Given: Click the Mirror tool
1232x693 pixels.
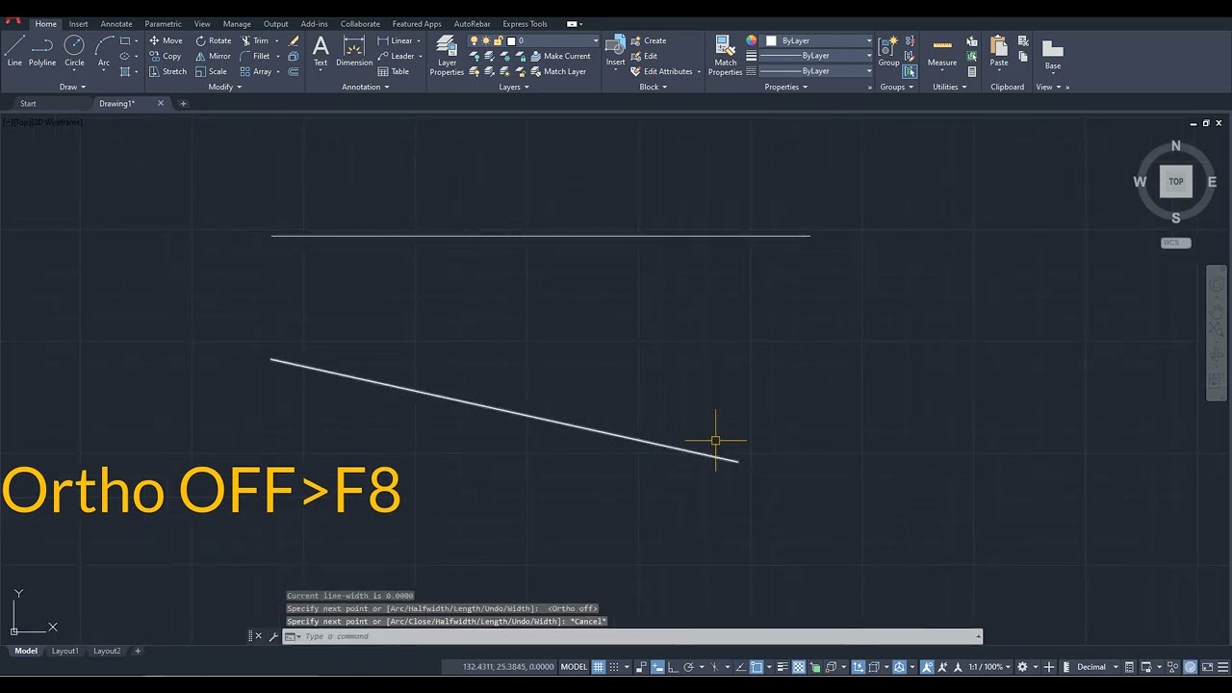Looking at the screenshot, I should 213,56.
